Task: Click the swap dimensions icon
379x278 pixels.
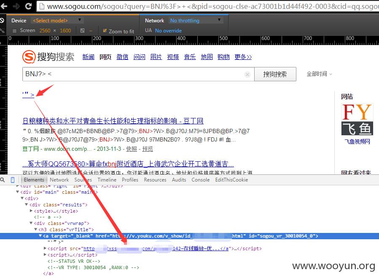Action: click(x=83, y=30)
